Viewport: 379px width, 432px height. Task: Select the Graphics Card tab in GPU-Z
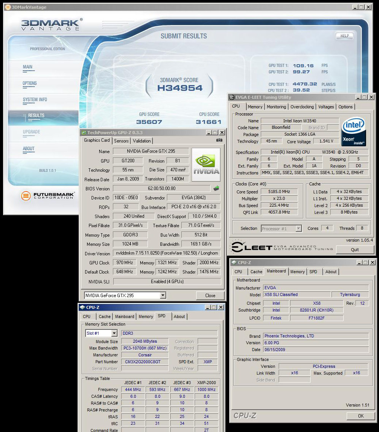[97, 140]
